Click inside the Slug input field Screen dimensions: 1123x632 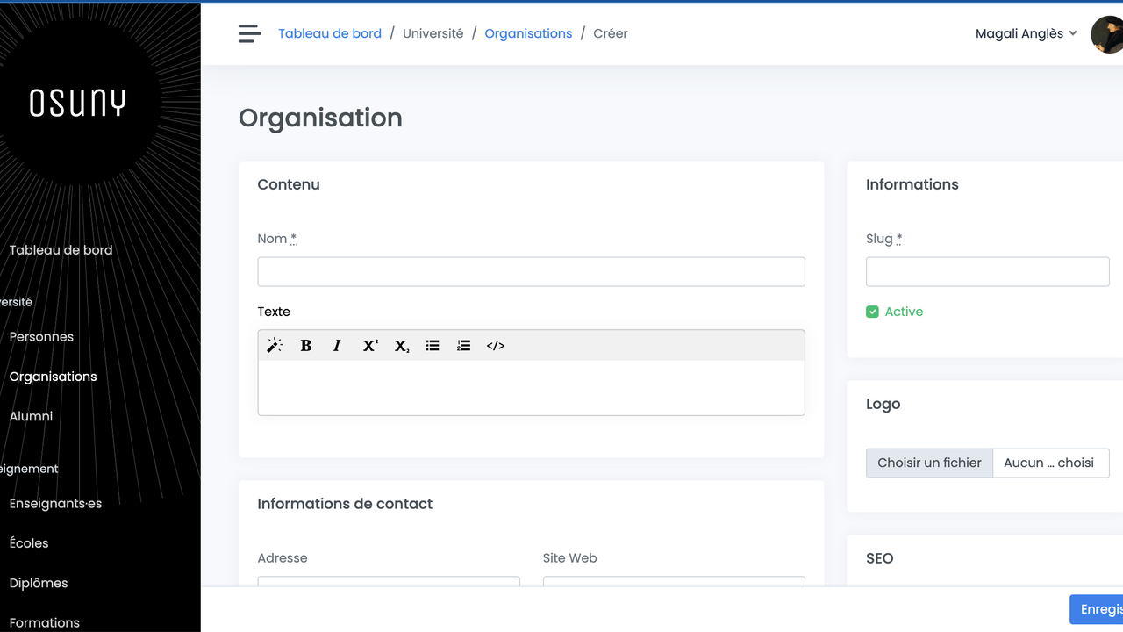987,271
